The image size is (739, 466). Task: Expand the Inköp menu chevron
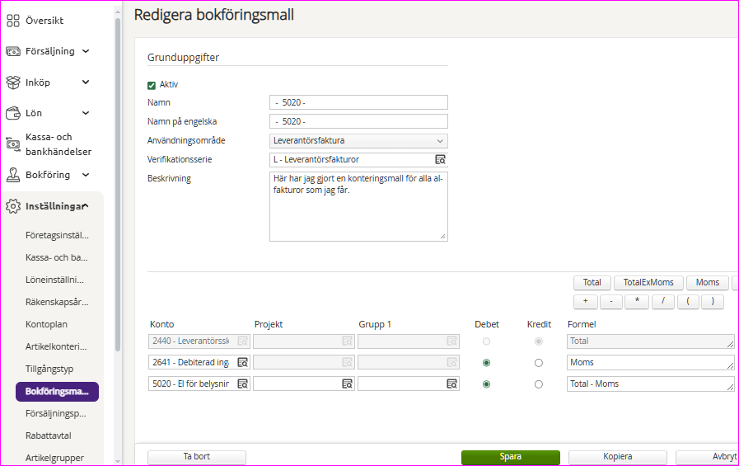point(86,82)
